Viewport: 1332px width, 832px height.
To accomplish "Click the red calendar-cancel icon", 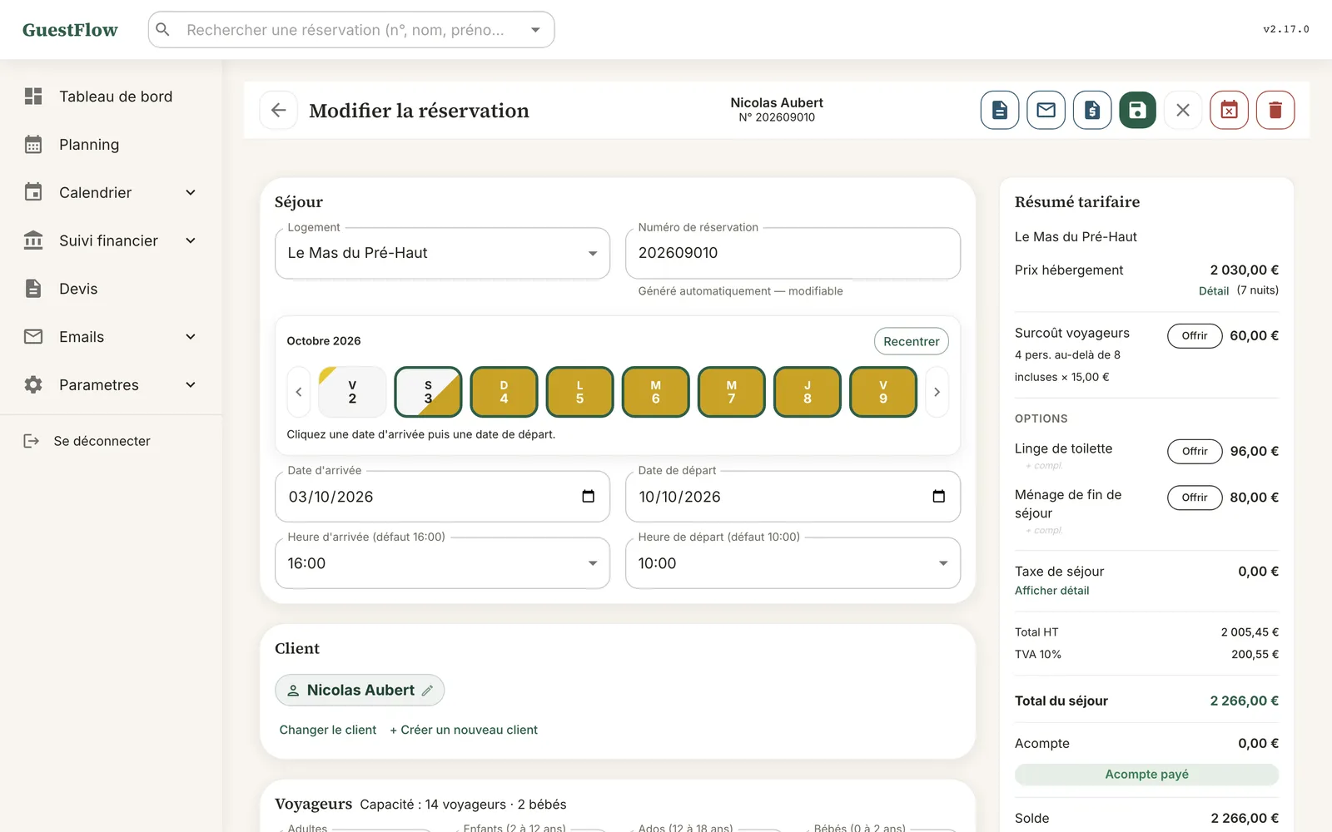I will [1230, 110].
